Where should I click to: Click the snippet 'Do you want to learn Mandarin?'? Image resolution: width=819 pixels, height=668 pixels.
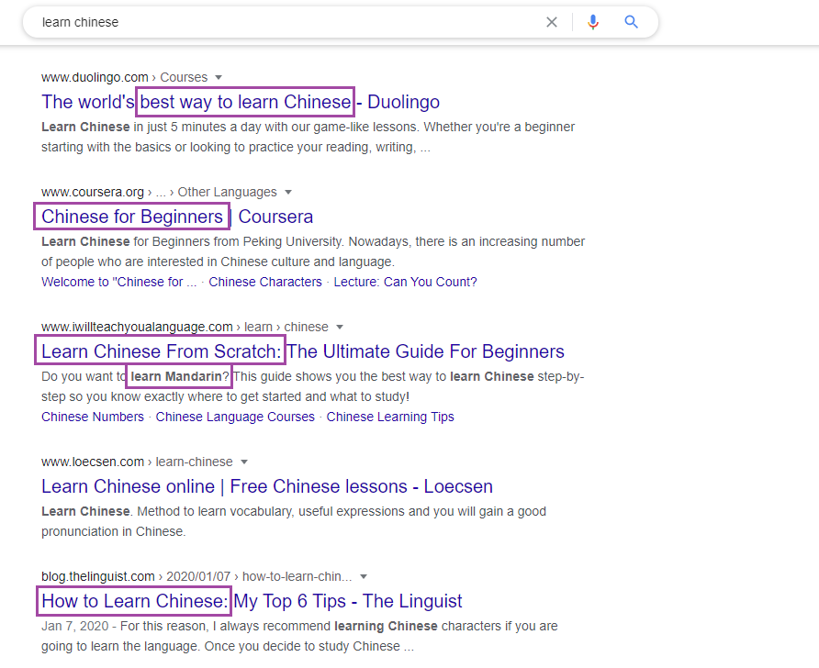(x=313, y=386)
